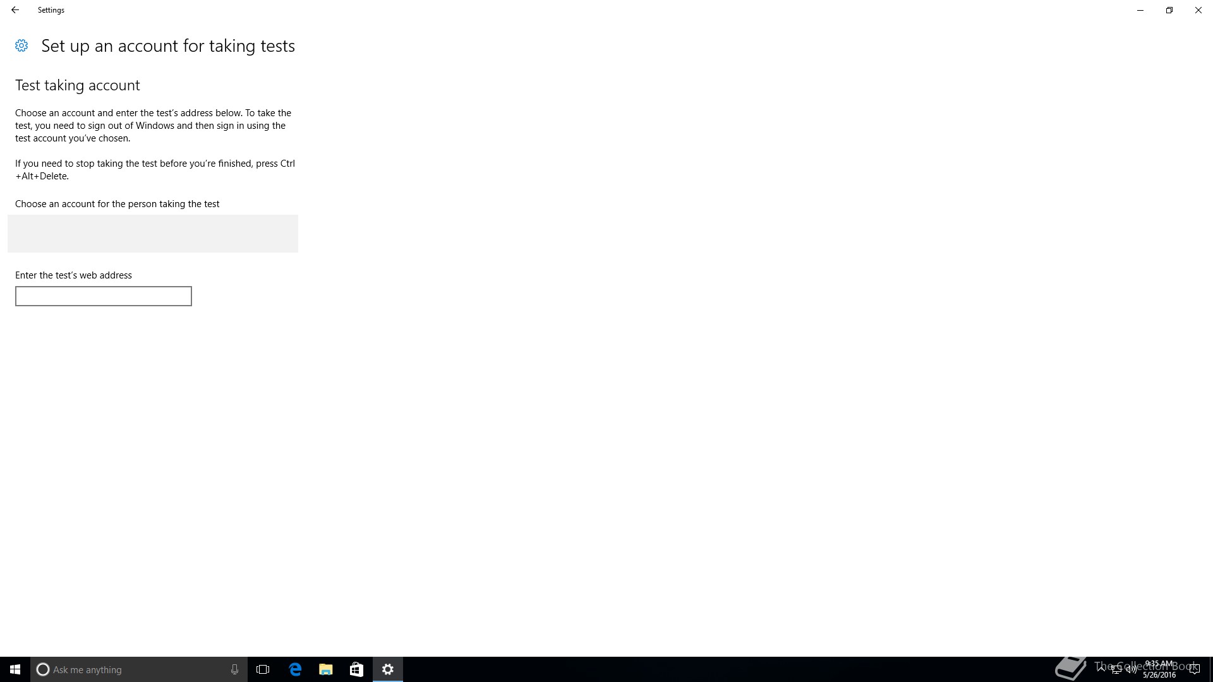1213x682 pixels.
Task: Minimize the Settings window
Action: pyautogui.click(x=1140, y=10)
